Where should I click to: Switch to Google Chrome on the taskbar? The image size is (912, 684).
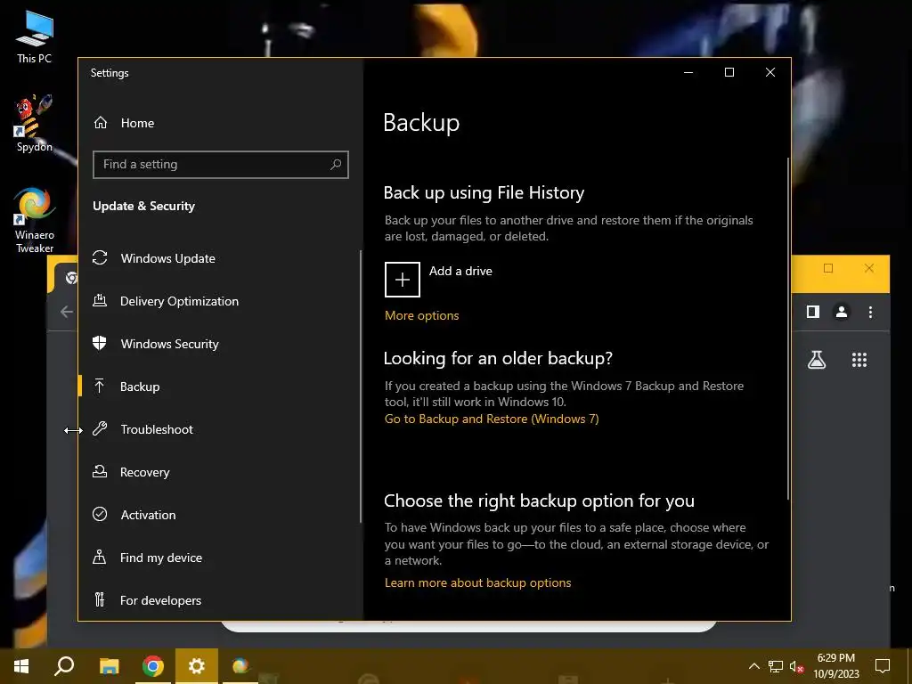pyautogui.click(x=153, y=666)
